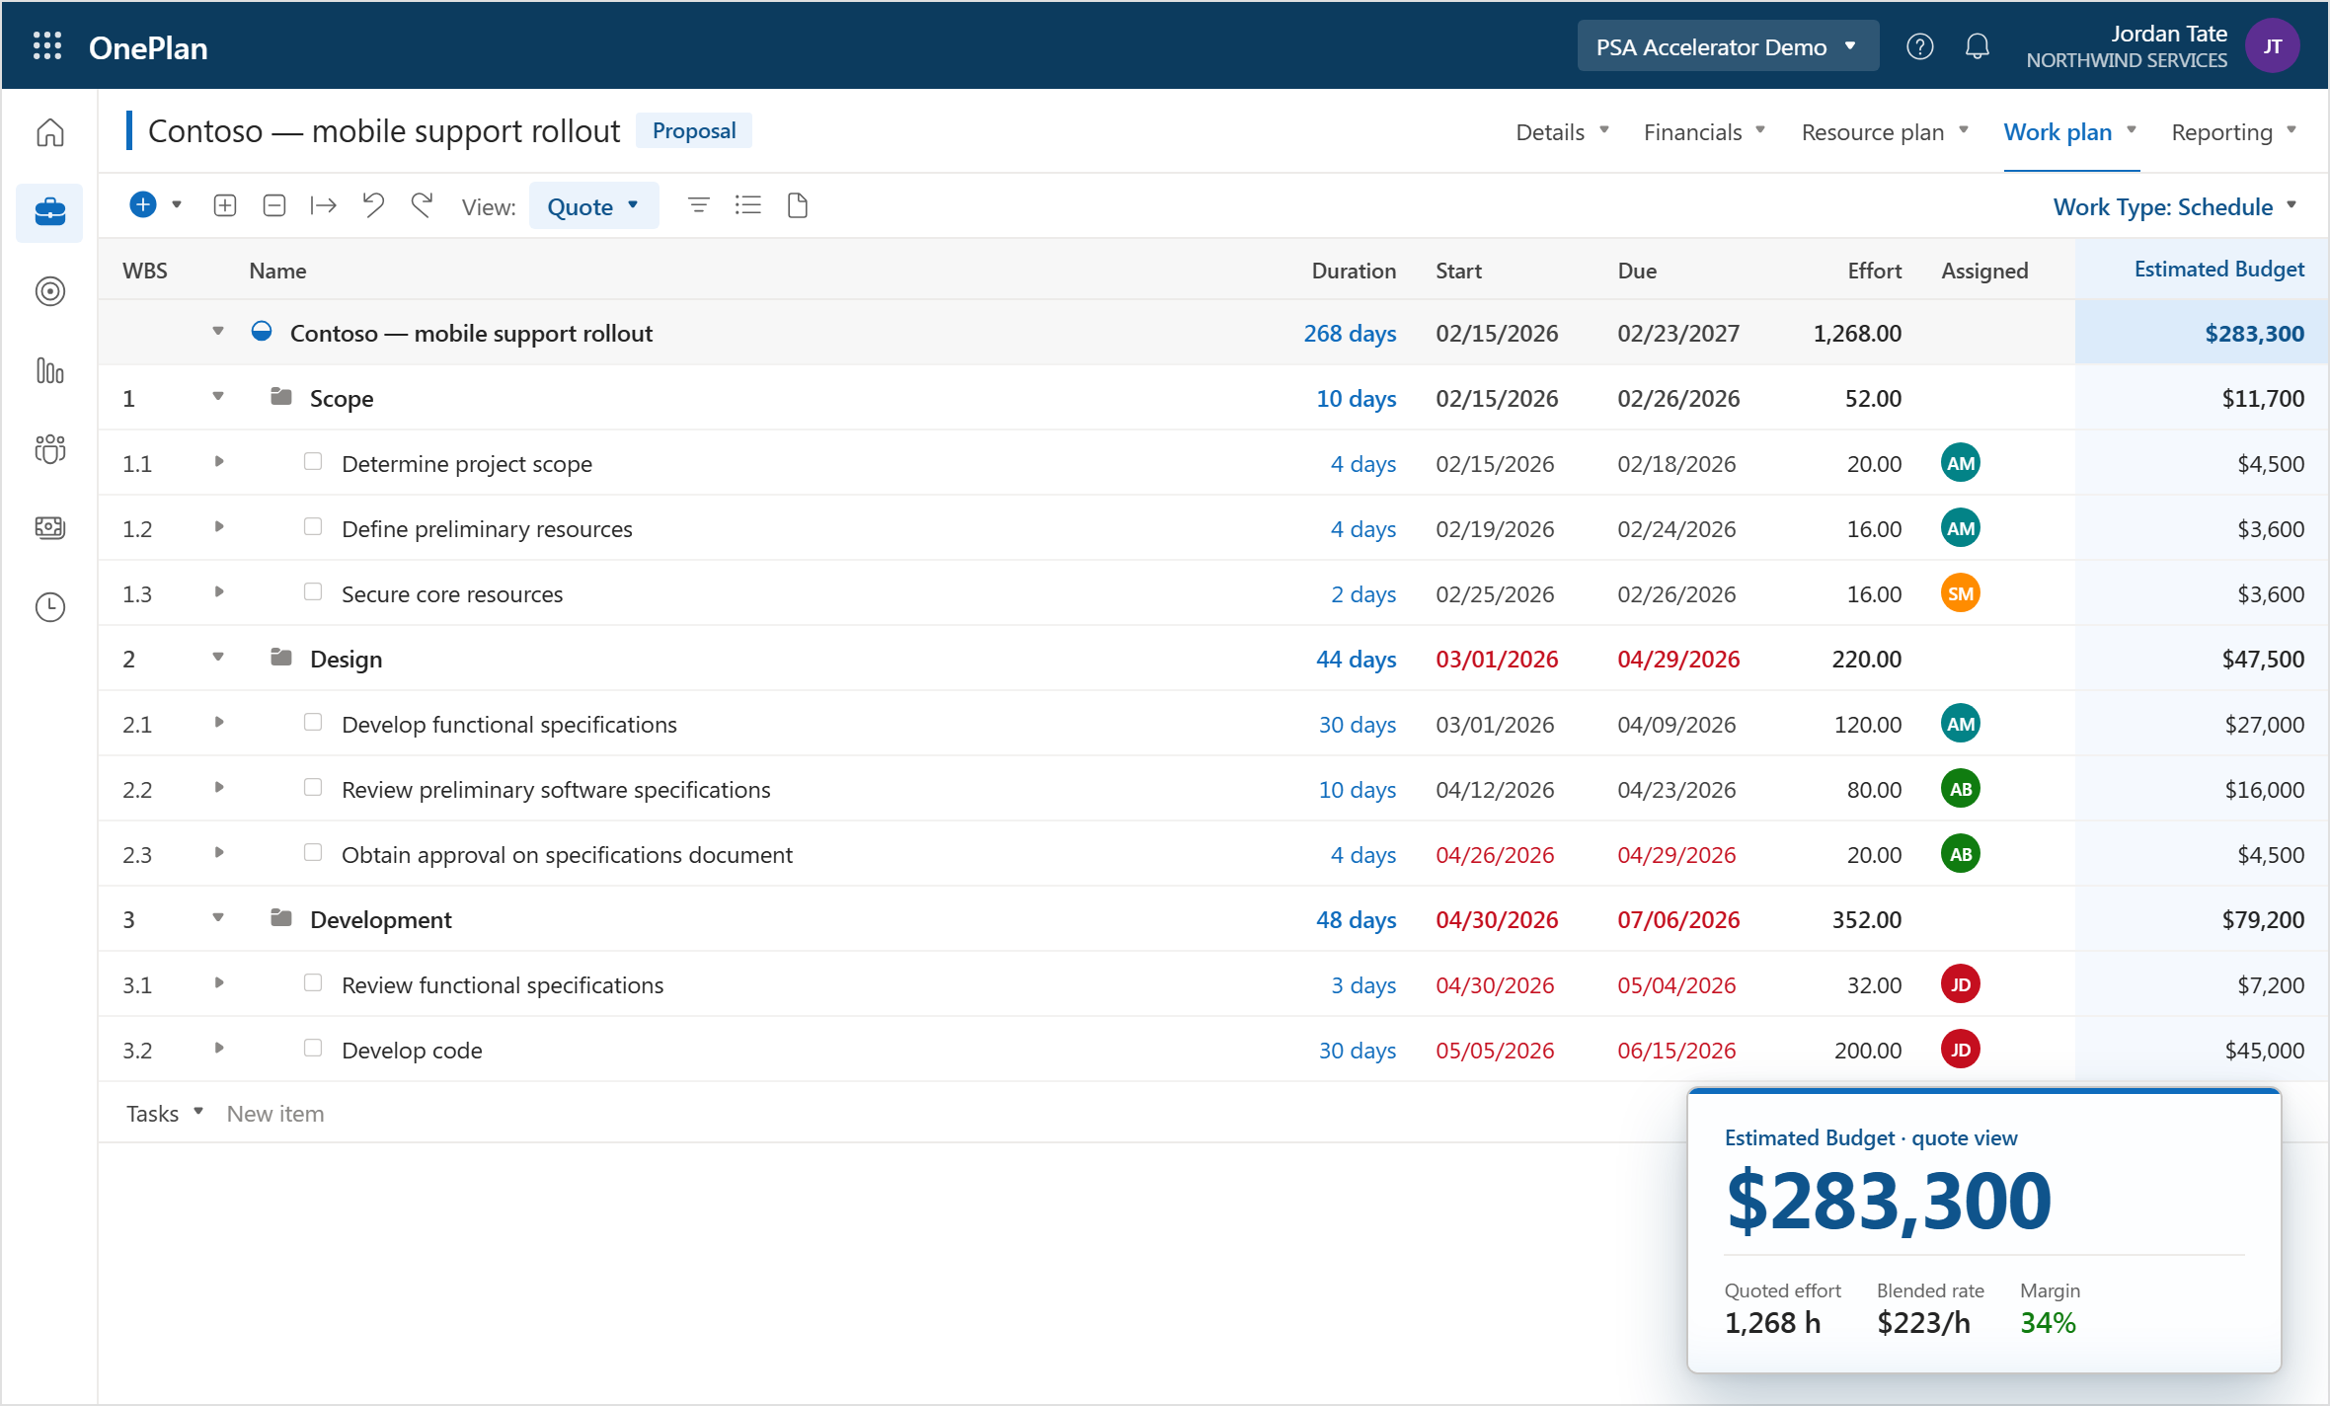This screenshot has width=2330, height=1406.
Task: Sort by the Duration column header
Action: [1354, 271]
